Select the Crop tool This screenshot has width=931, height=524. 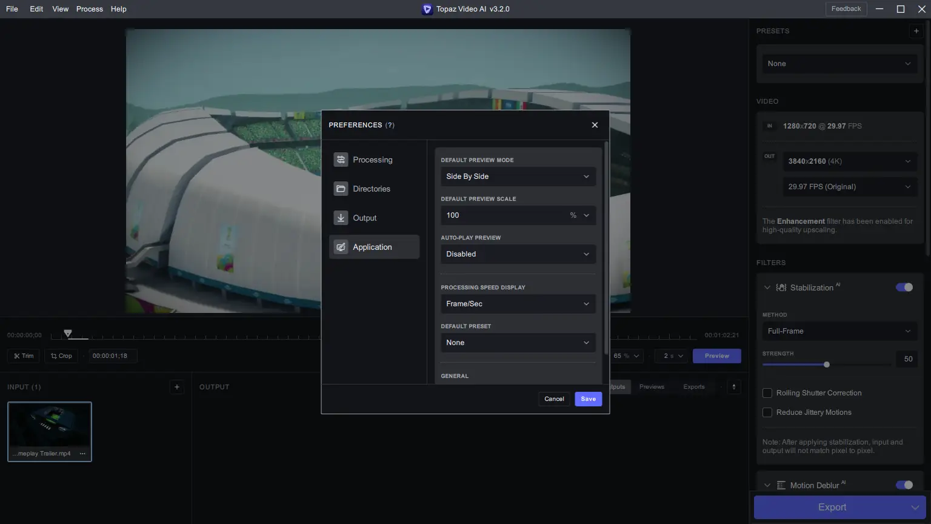(61, 355)
